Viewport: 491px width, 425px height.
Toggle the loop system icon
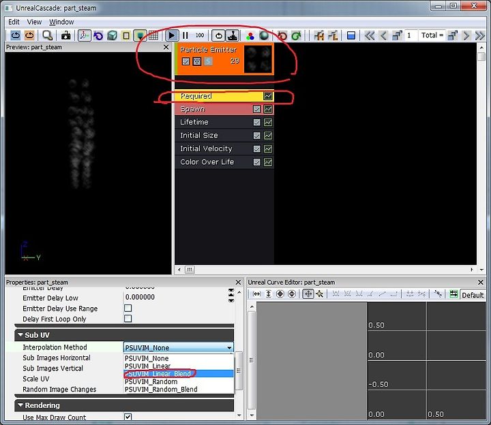click(219, 35)
